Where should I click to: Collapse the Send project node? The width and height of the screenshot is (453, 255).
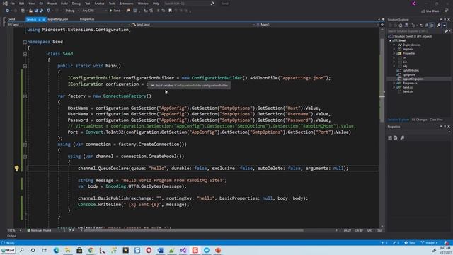390,41
